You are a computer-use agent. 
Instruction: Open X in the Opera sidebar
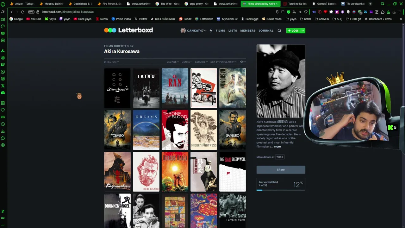[3, 85]
